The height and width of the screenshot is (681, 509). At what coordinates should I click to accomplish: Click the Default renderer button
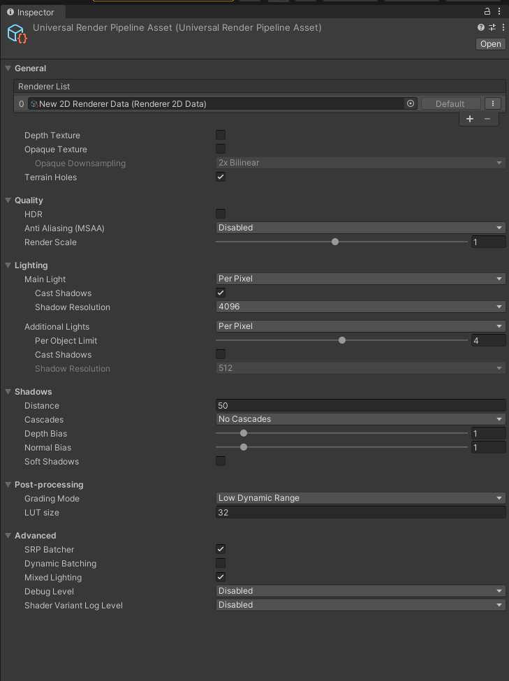[x=450, y=103]
